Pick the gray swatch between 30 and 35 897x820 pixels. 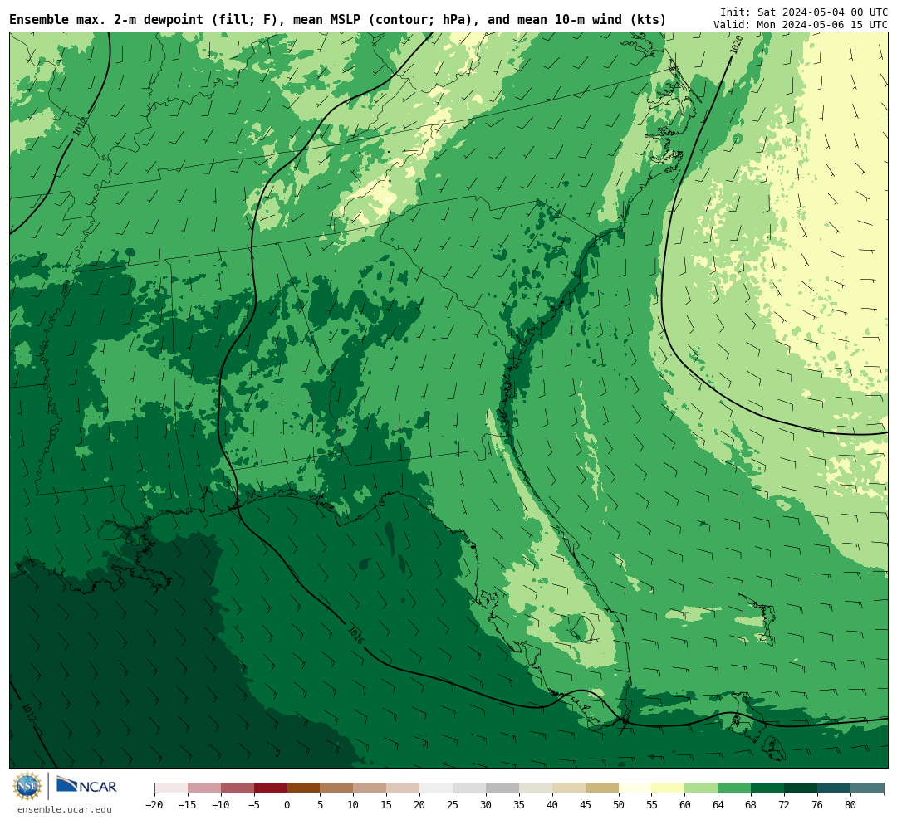click(502, 788)
